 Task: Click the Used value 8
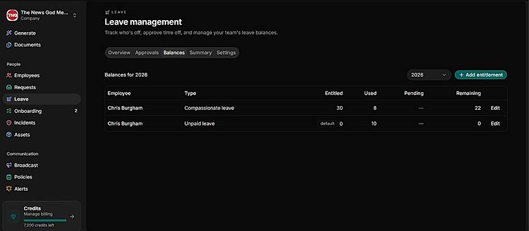pyautogui.click(x=375, y=108)
